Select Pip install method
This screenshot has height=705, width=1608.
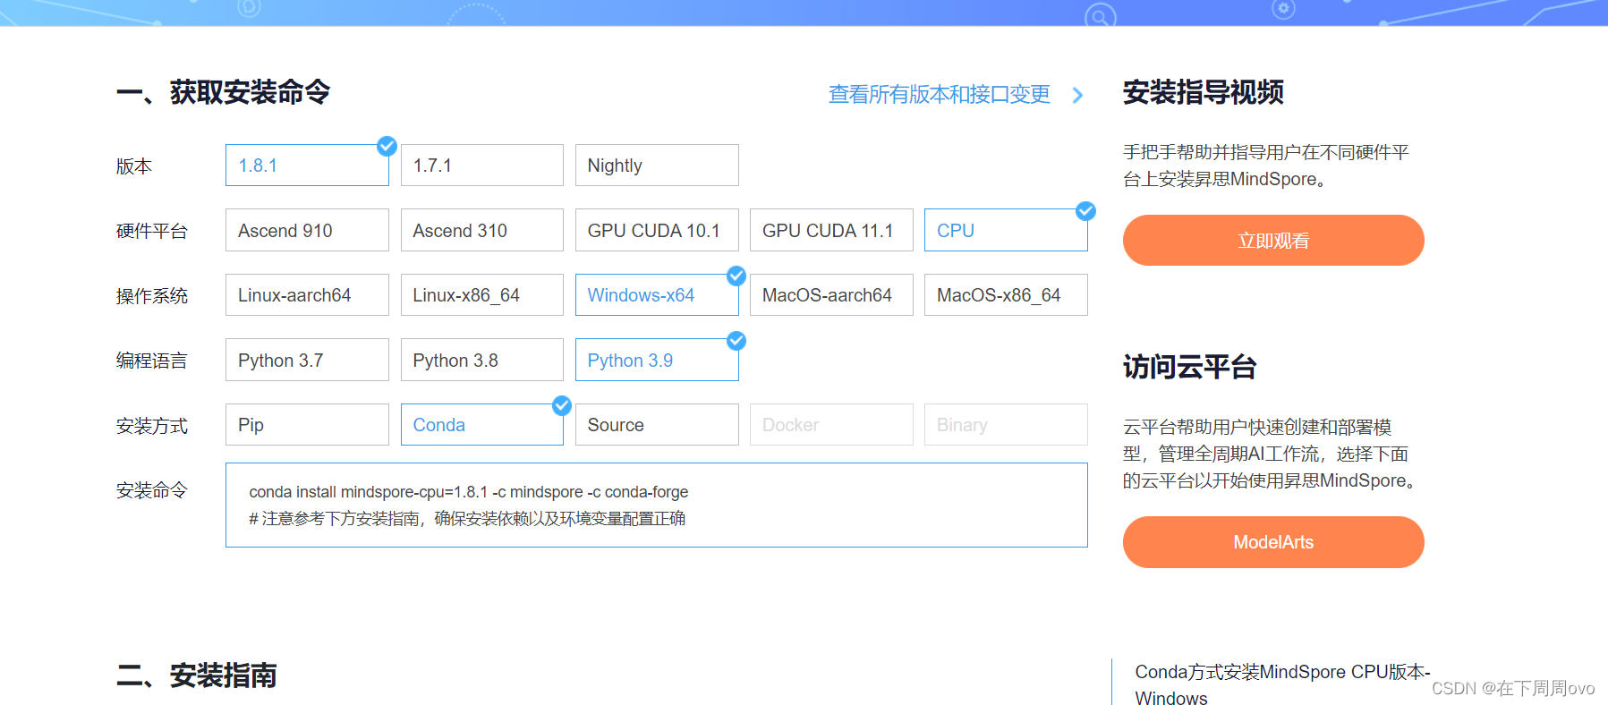click(307, 425)
